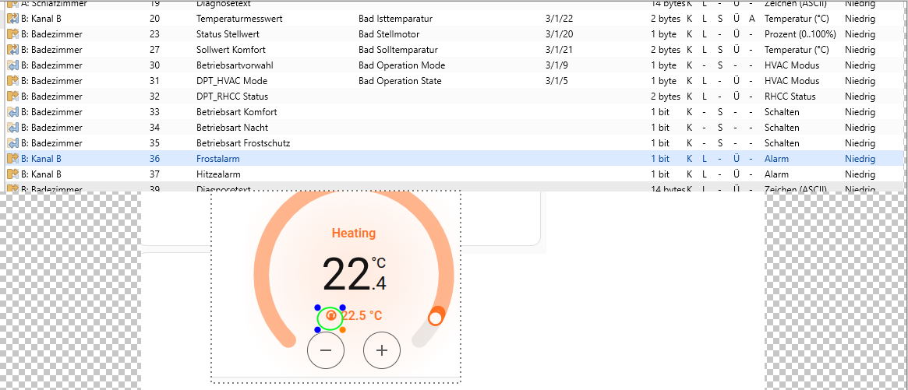Select the Betriebsart Komfort cell
Screen dimensions: 908x390
(237, 111)
